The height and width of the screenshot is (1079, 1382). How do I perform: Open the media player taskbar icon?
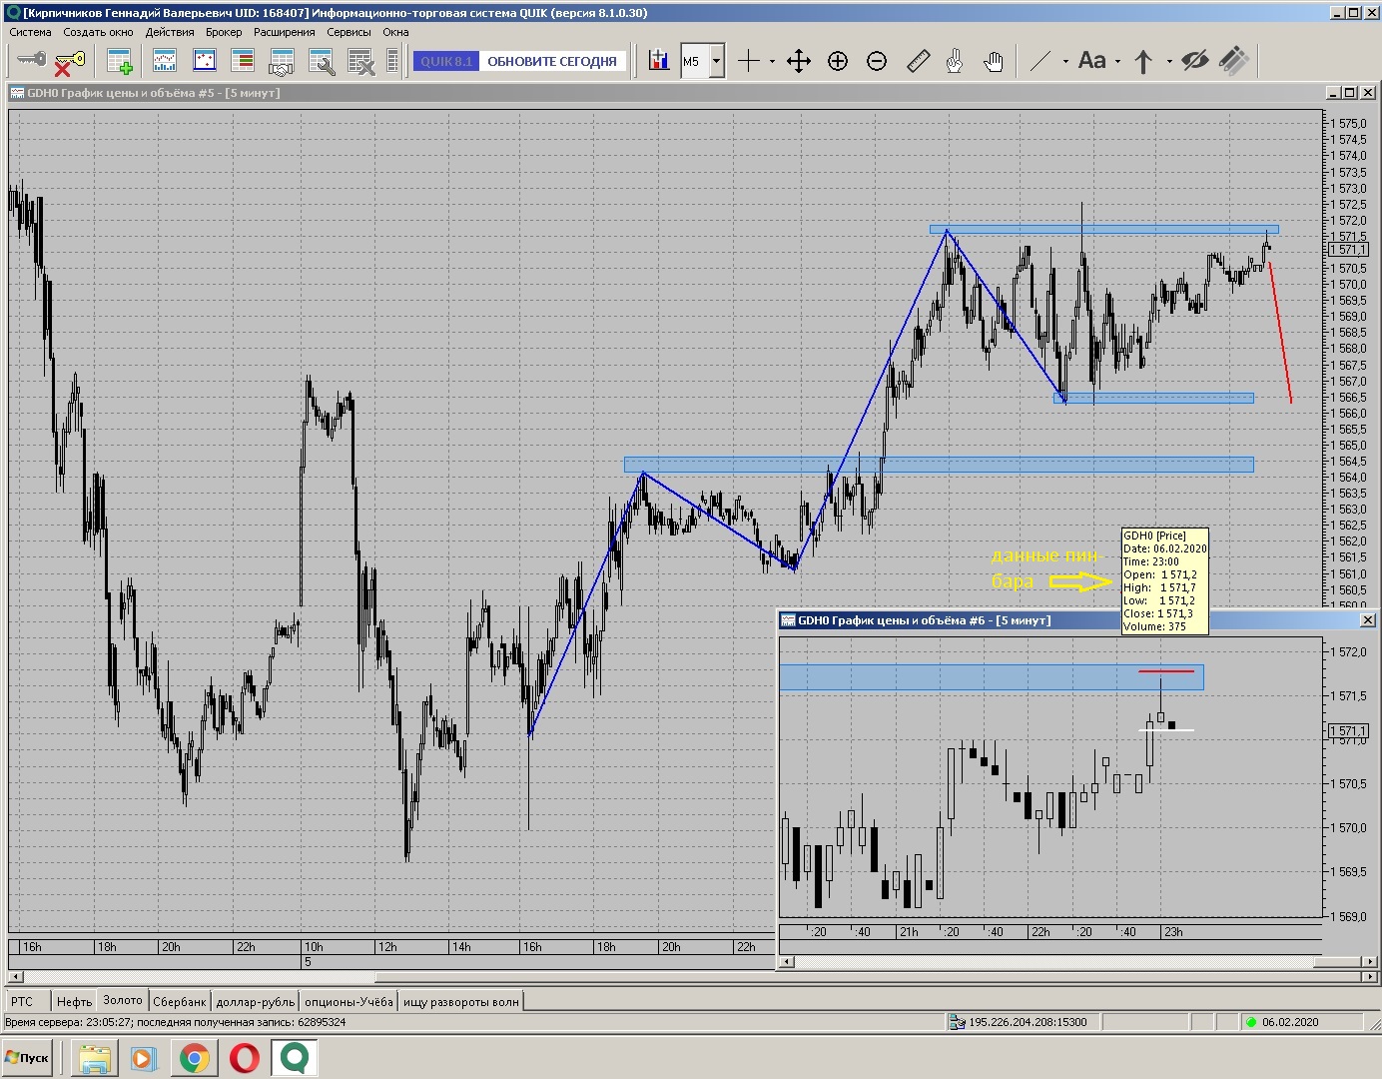[x=144, y=1058]
